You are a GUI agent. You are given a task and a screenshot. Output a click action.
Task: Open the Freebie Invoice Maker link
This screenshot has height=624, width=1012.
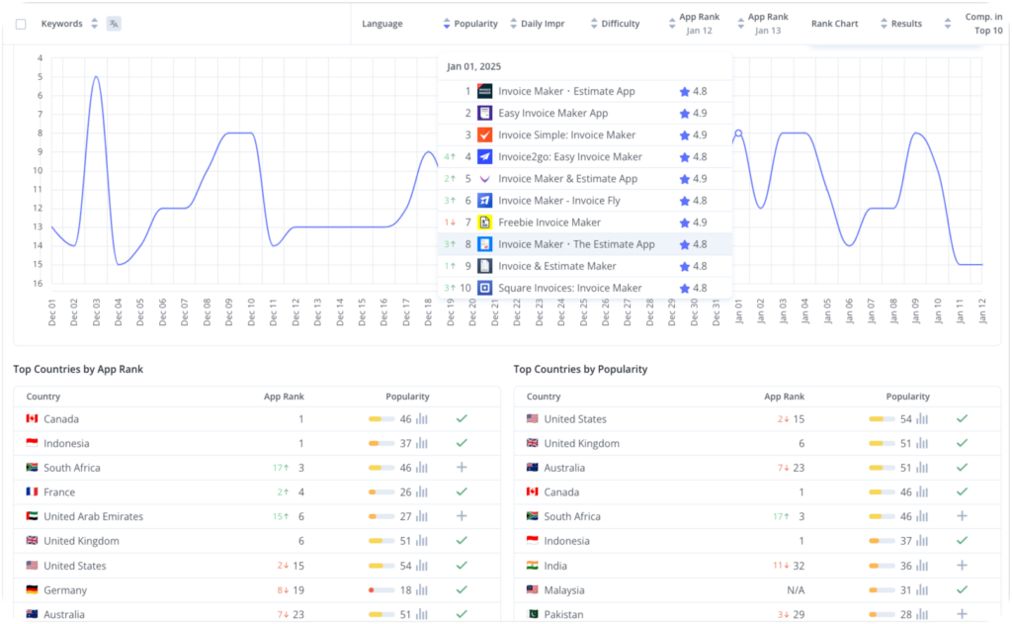(x=549, y=223)
